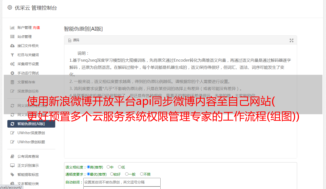Toggle fullscreen with the expand icon in editor
This screenshot has height=189, width=326.
coord(292,40)
